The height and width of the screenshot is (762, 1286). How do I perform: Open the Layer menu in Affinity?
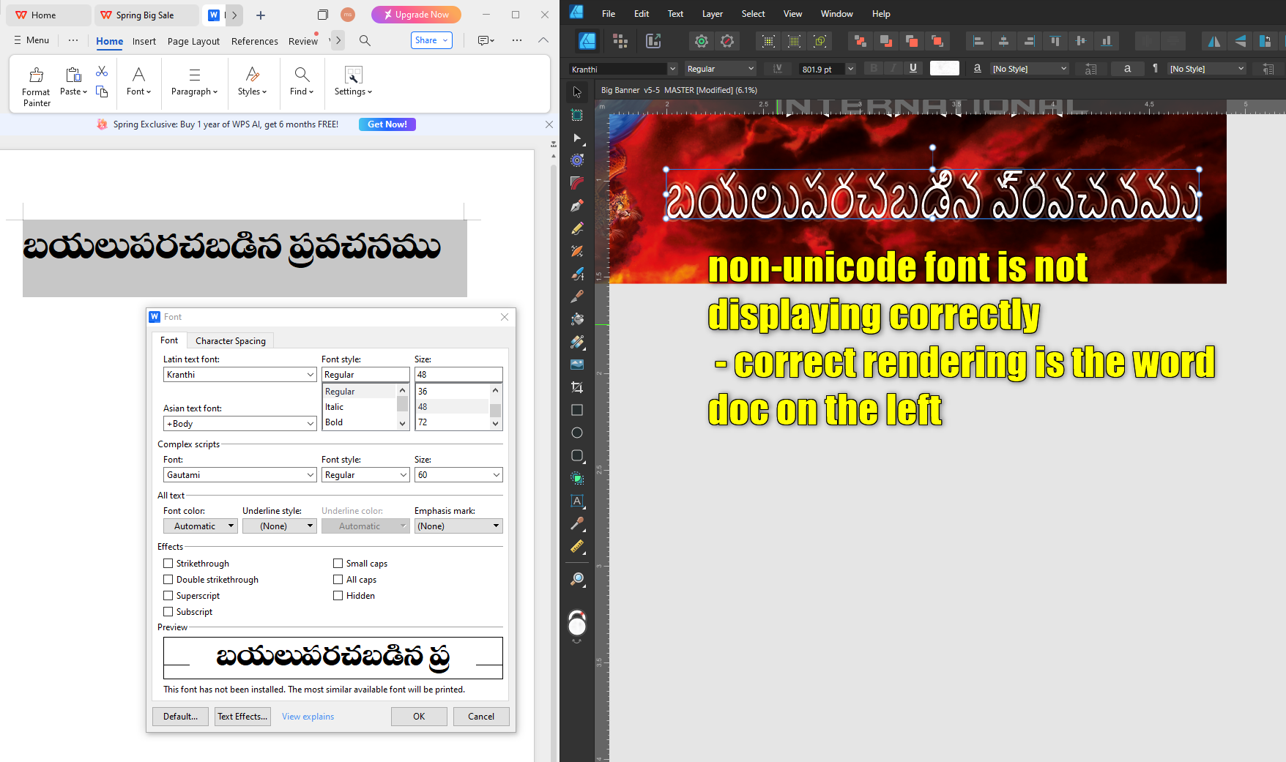point(712,13)
